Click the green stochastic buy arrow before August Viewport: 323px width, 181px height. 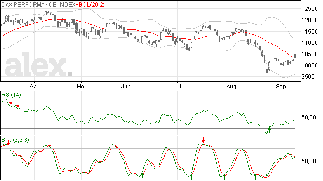coord(224,177)
